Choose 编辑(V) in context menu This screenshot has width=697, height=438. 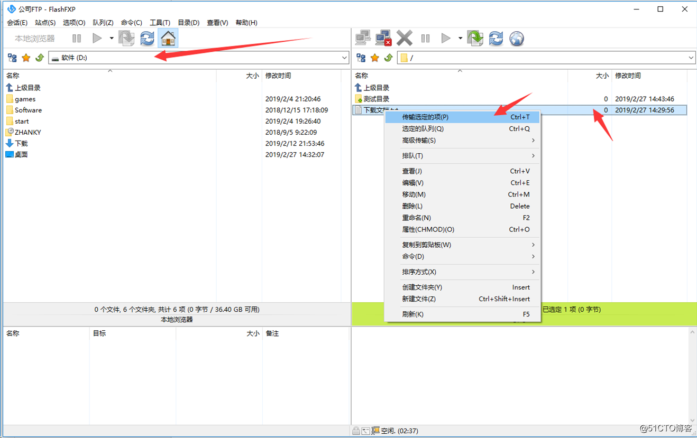[462, 183]
